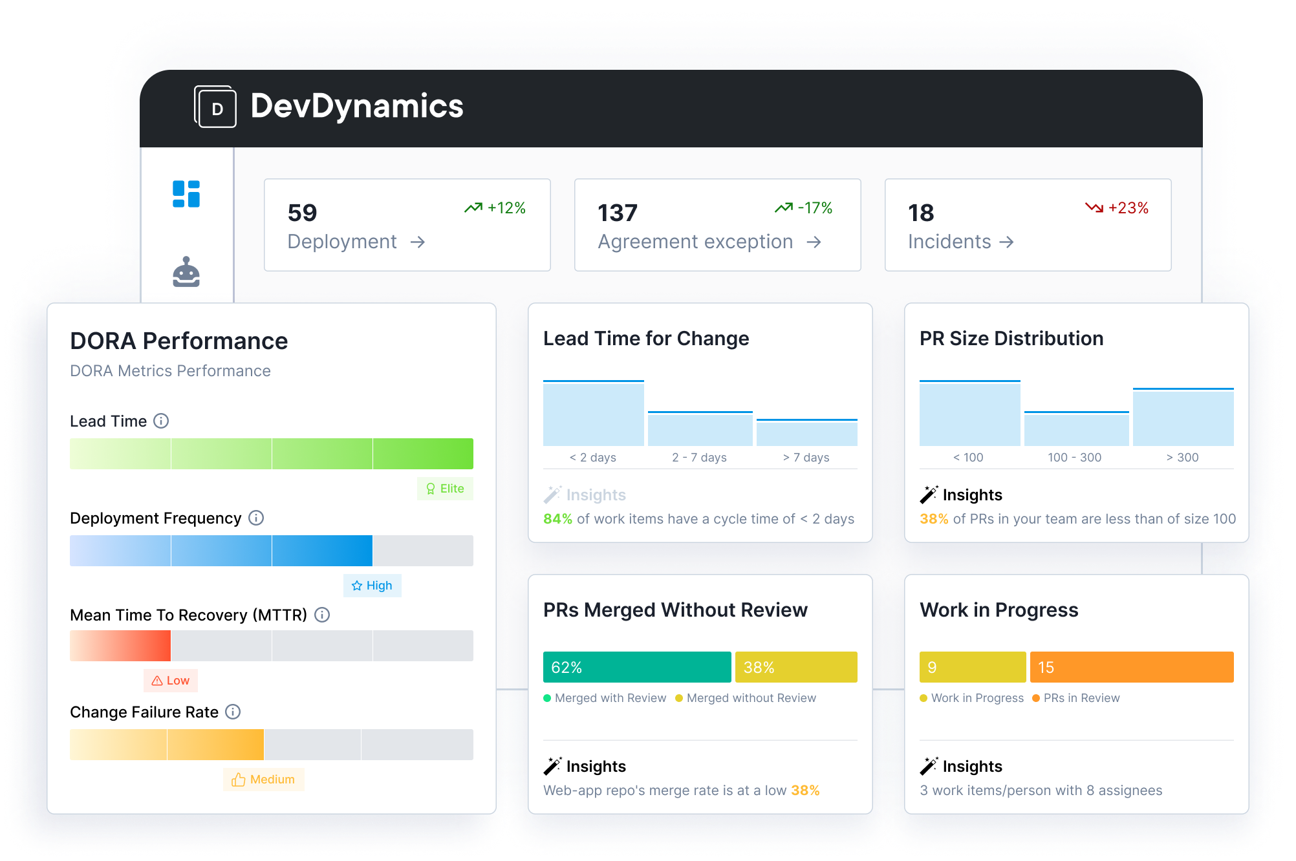This screenshot has width=1296, height=861.
Task: Switch to the DORA Performance panel
Action: click(178, 341)
